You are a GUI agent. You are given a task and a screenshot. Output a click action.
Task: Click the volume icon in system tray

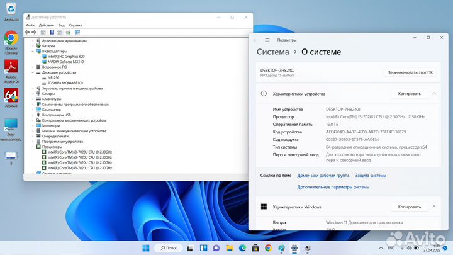410,248
